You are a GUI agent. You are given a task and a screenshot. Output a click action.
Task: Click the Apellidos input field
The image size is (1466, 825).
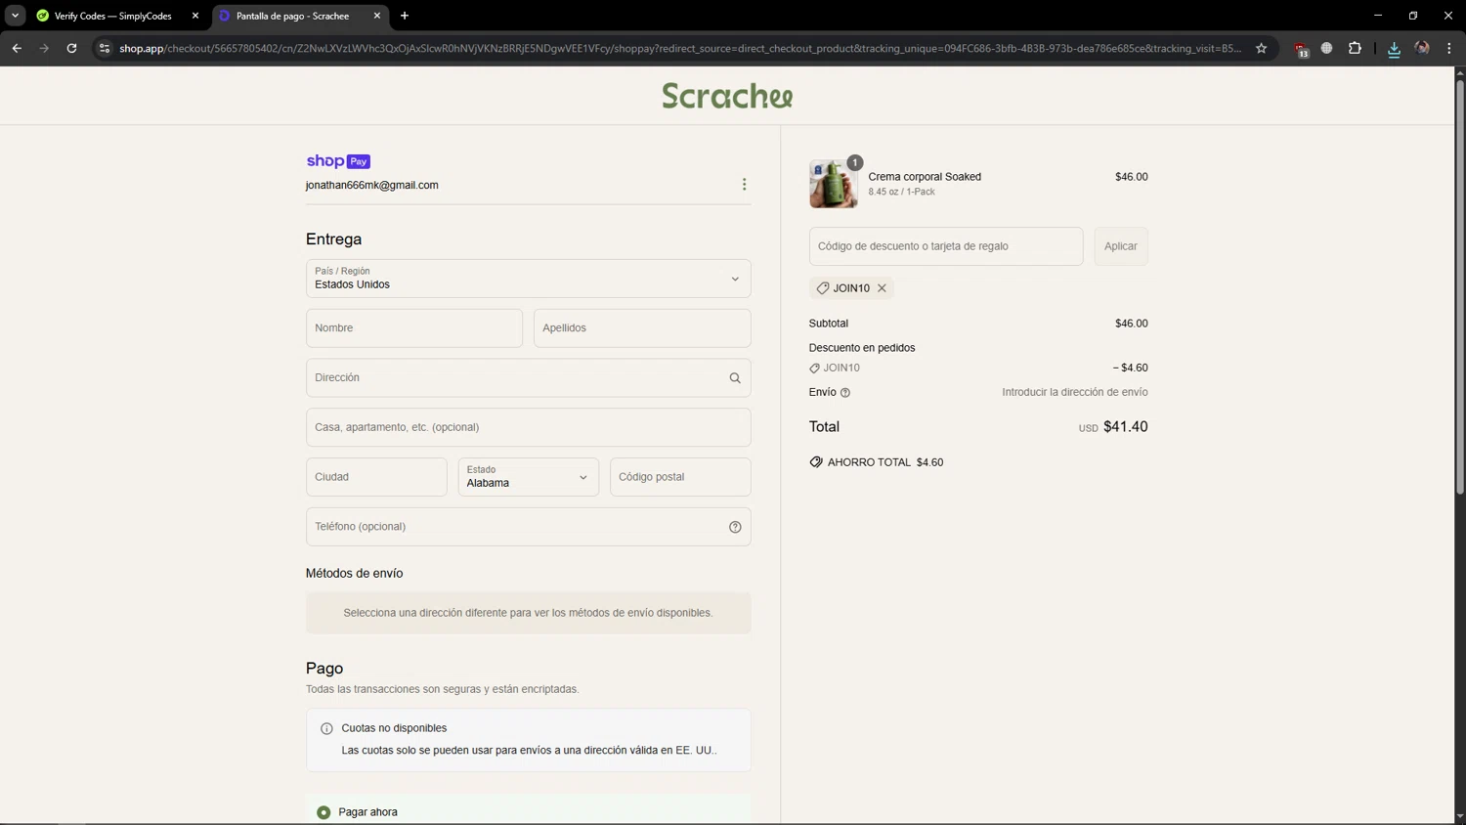(642, 328)
